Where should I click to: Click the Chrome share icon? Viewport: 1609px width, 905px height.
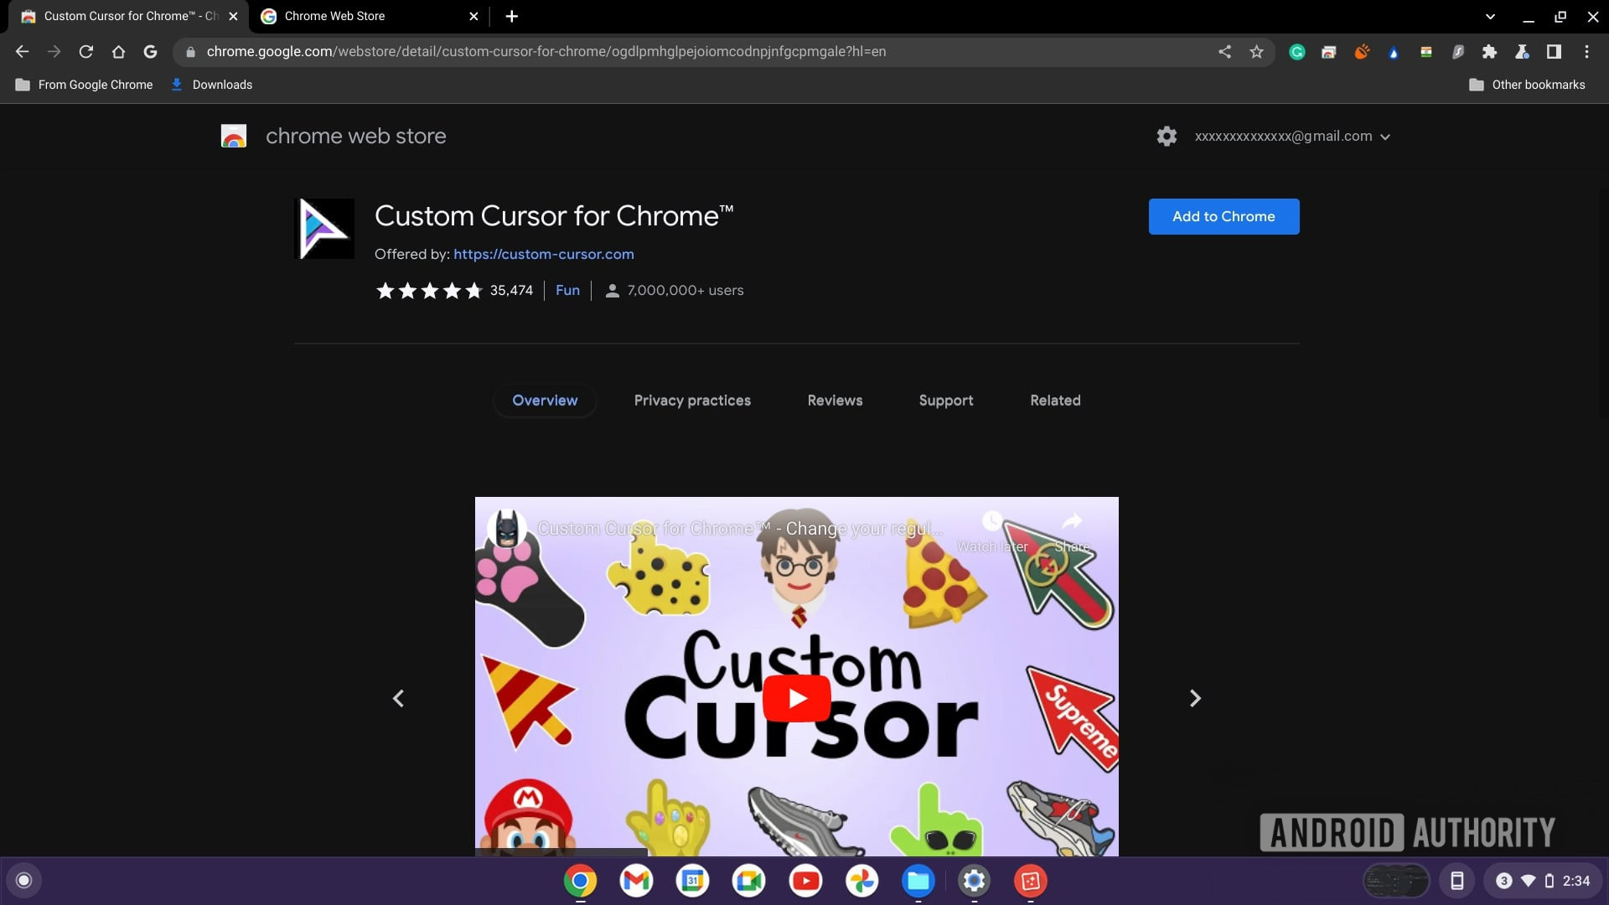[1224, 51]
